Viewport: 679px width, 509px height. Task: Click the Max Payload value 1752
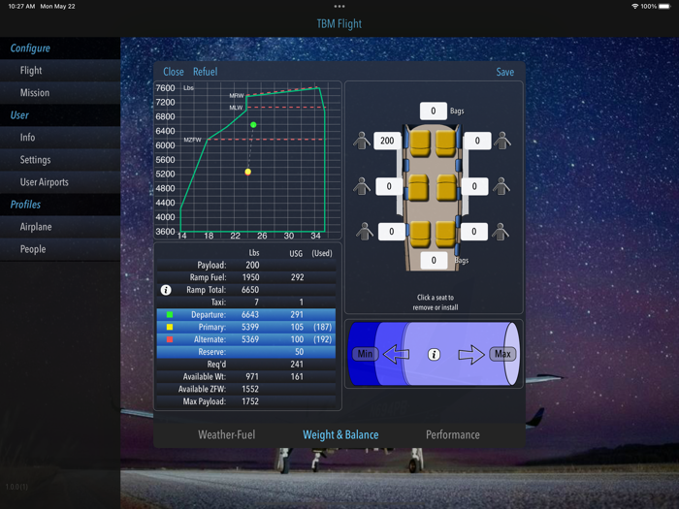[250, 401]
